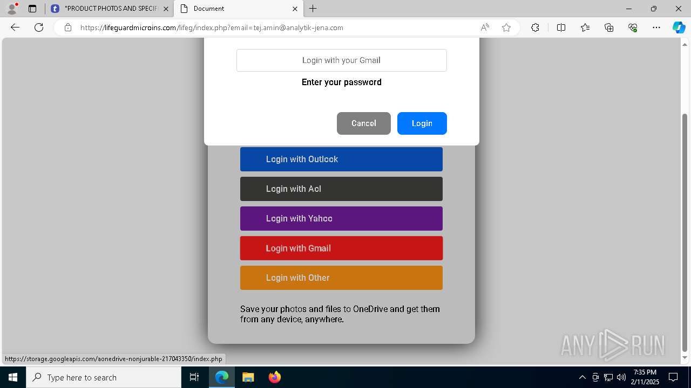
Task: Close the Document tab
Action: coord(295,9)
